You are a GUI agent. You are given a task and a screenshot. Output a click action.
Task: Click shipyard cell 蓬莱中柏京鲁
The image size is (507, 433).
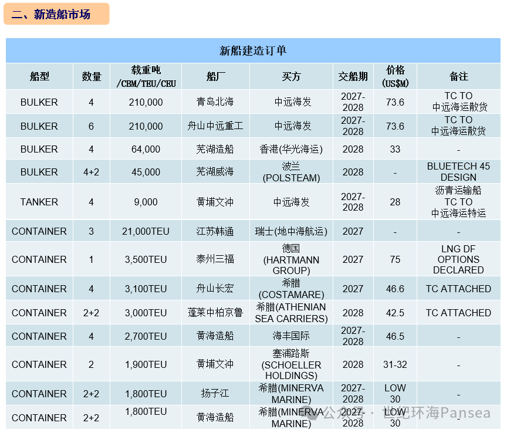[215, 313]
